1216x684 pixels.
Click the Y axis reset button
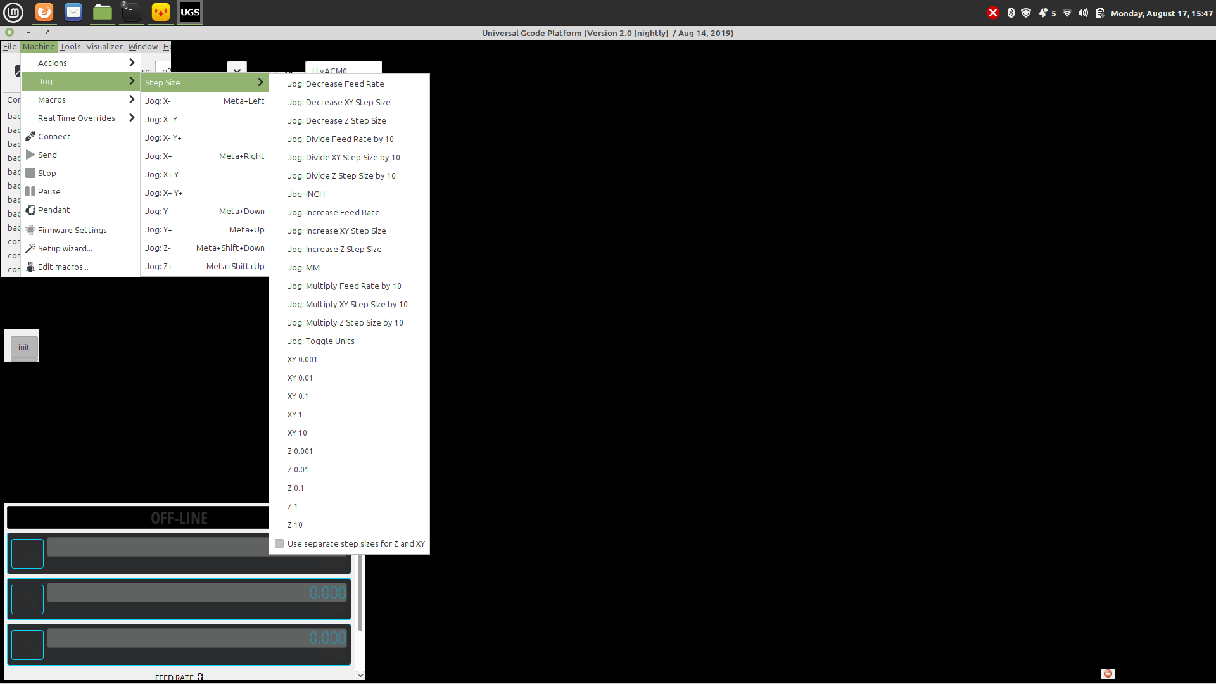(27, 599)
